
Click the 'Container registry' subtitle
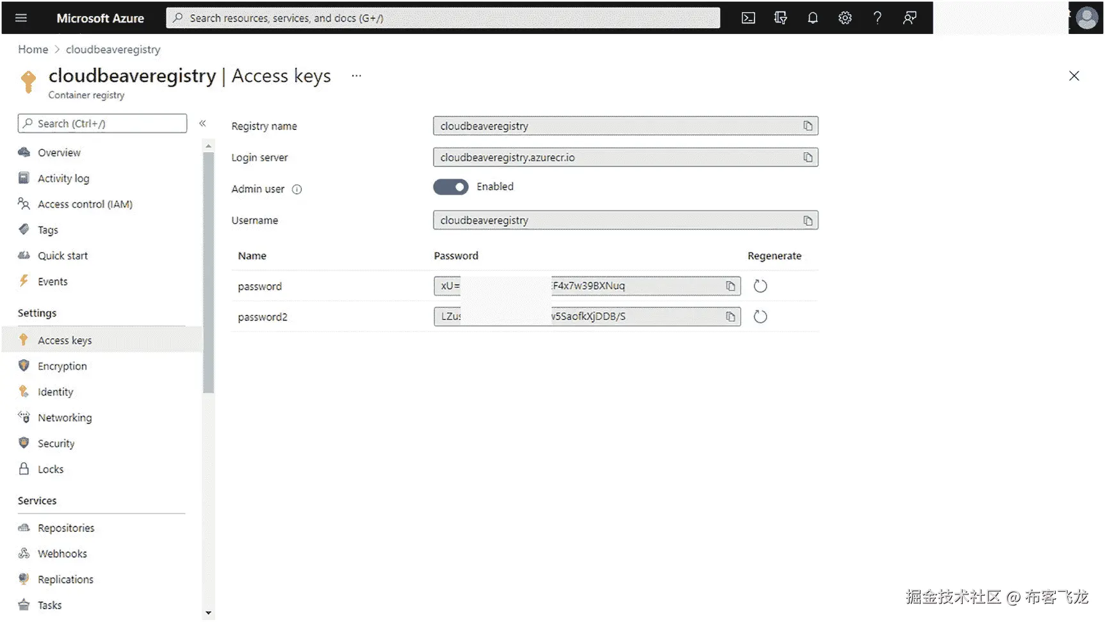pos(86,95)
